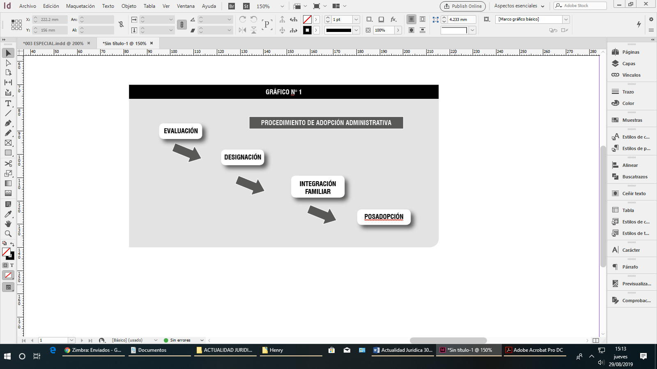
Task: Open the Básico (usado) preflight profile dropdown
Action: pos(156,340)
